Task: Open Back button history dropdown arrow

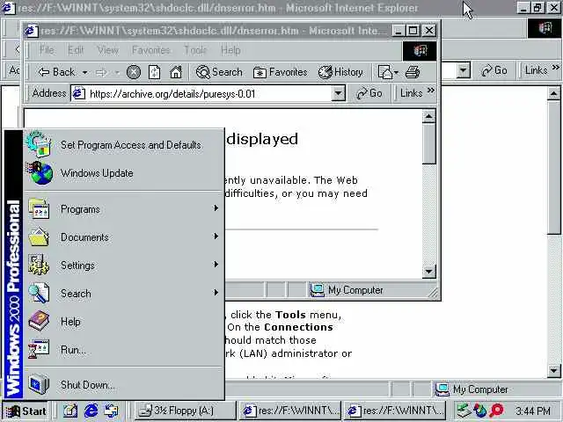Action: coord(84,72)
